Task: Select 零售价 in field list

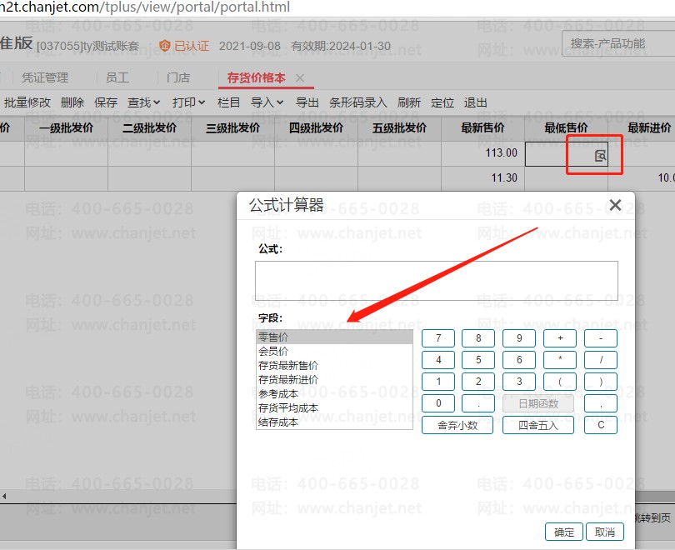Action: coord(334,337)
